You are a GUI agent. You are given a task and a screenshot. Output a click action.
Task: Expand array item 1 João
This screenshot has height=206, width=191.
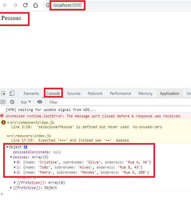coord(15,167)
